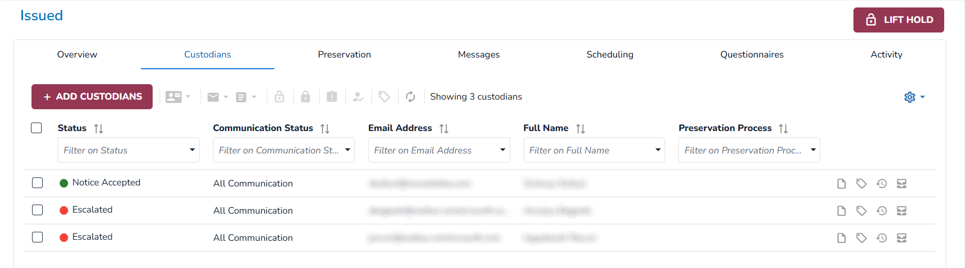Open the gear settings dropdown

coord(914,97)
